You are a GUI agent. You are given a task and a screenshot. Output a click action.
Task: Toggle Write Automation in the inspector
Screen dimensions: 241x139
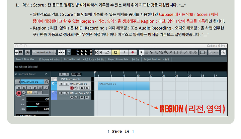click(x=34, y=88)
